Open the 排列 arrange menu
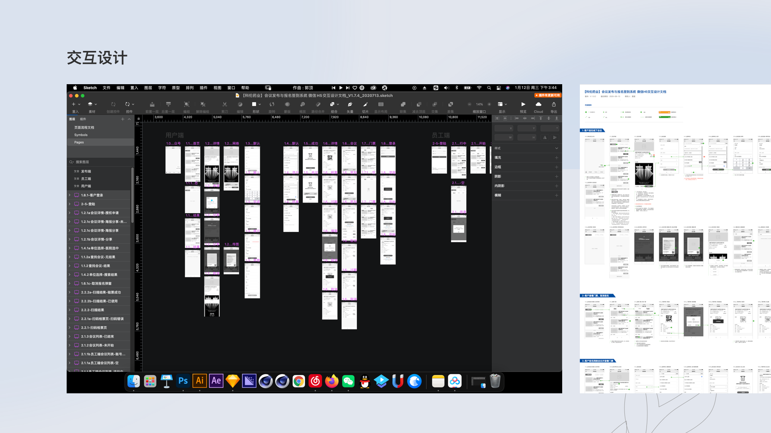The width and height of the screenshot is (771, 433). click(x=190, y=88)
